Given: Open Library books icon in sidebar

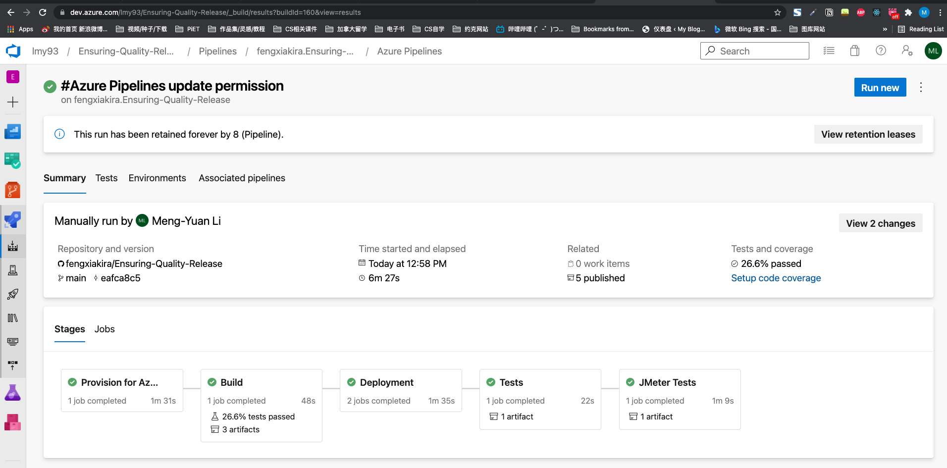Looking at the screenshot, I should [13, 318].
